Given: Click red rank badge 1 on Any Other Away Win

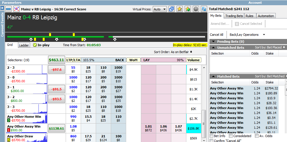Looking at the screenshot, I should [8, 130].
